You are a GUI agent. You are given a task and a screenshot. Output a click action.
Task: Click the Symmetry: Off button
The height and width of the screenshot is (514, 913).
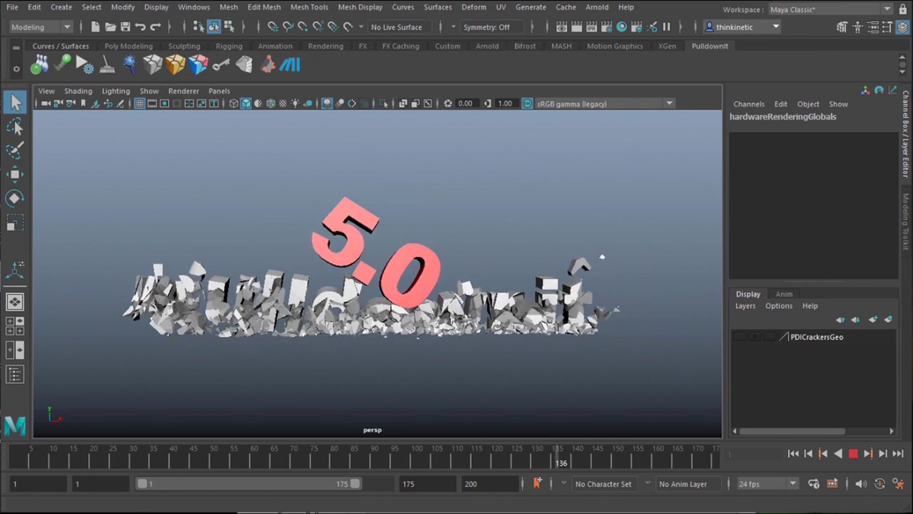click(x=486, y=27)
